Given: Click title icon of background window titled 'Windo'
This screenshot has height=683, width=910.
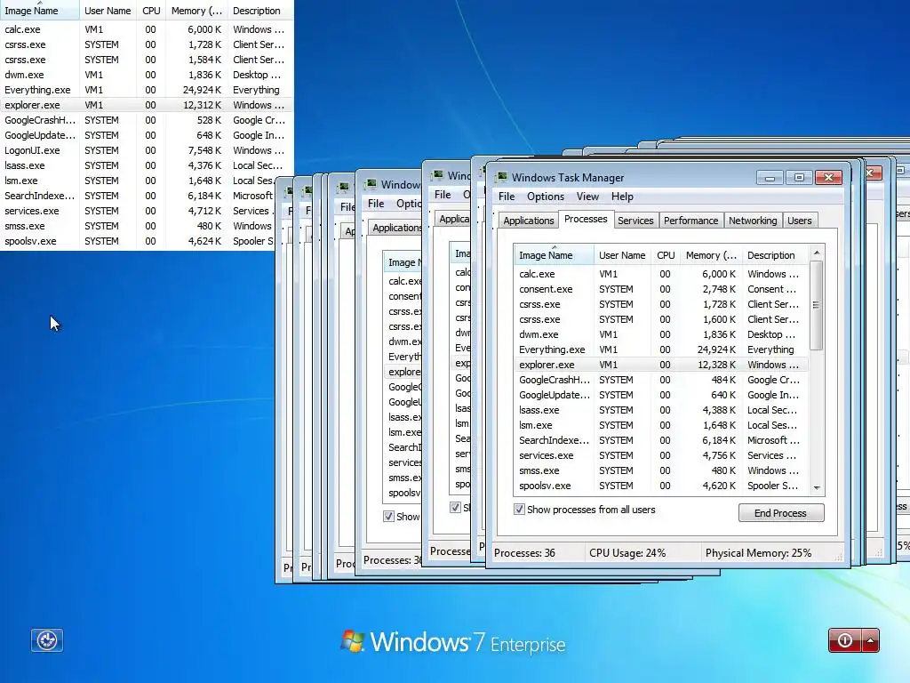Looking at the screenshot, I should [x=370, y=184].
